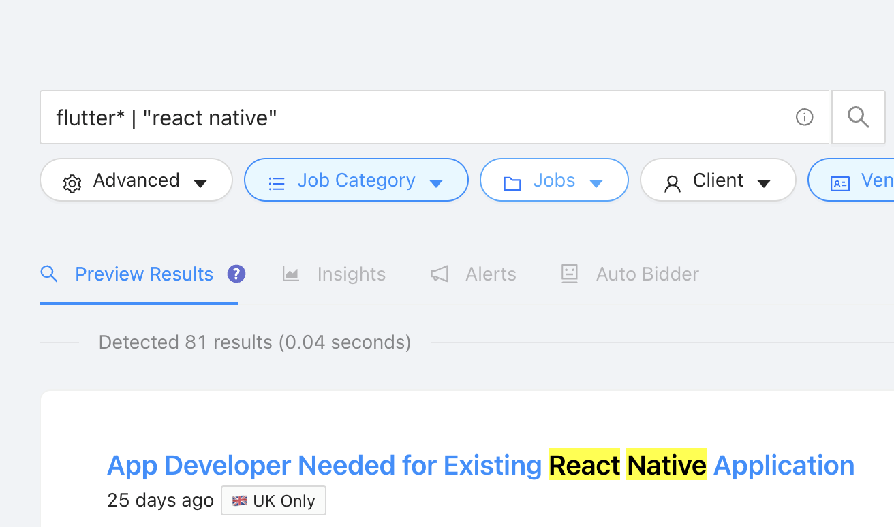894x527 pixels.
Task: Click the folder icon on Jobs filter
Action: pyautogui.click(x=512, y=182)
